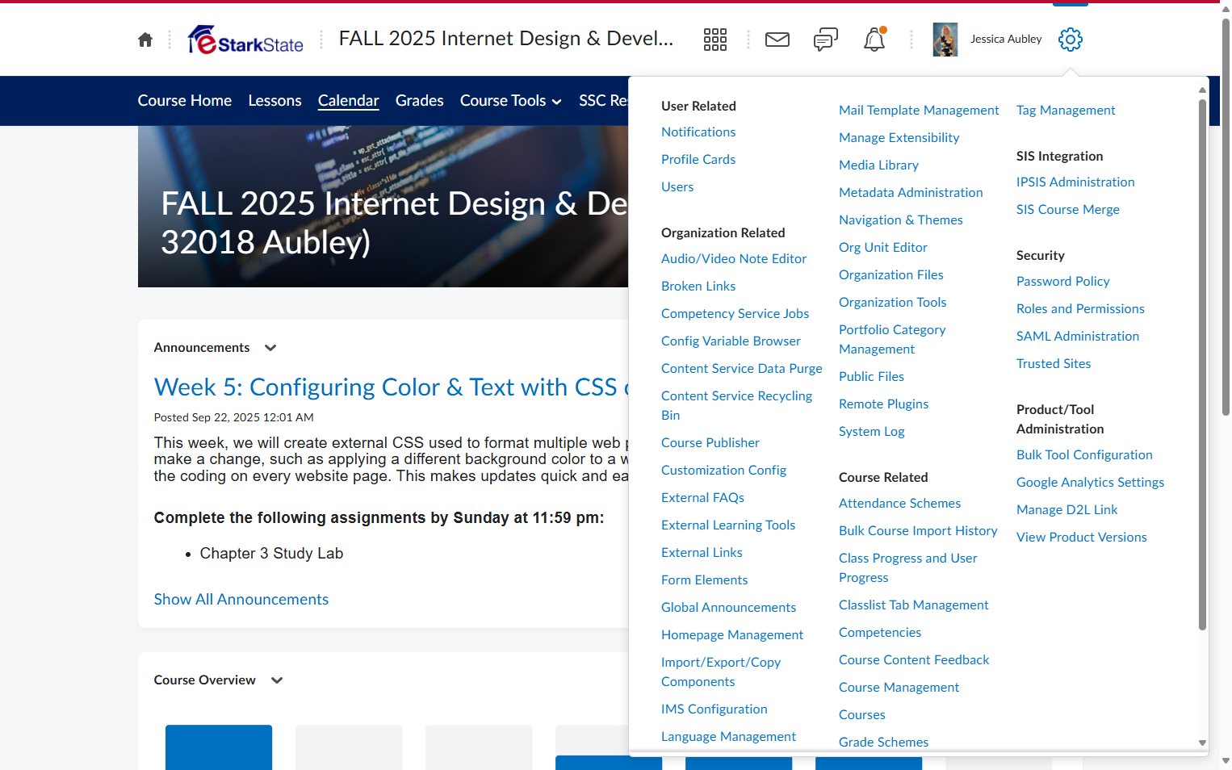
Task: Open Import/Export/Copy Components link
Action: [x=721, y=672]
